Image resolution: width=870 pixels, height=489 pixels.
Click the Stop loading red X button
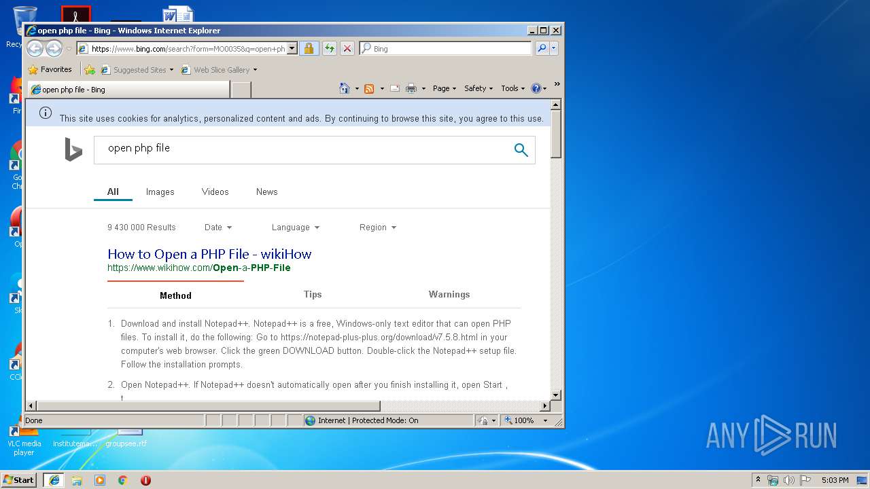pos(347,48)
